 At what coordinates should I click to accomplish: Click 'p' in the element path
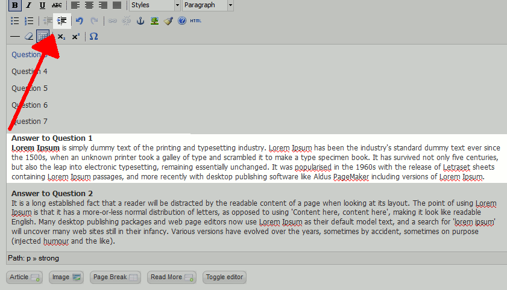[29, 259]
